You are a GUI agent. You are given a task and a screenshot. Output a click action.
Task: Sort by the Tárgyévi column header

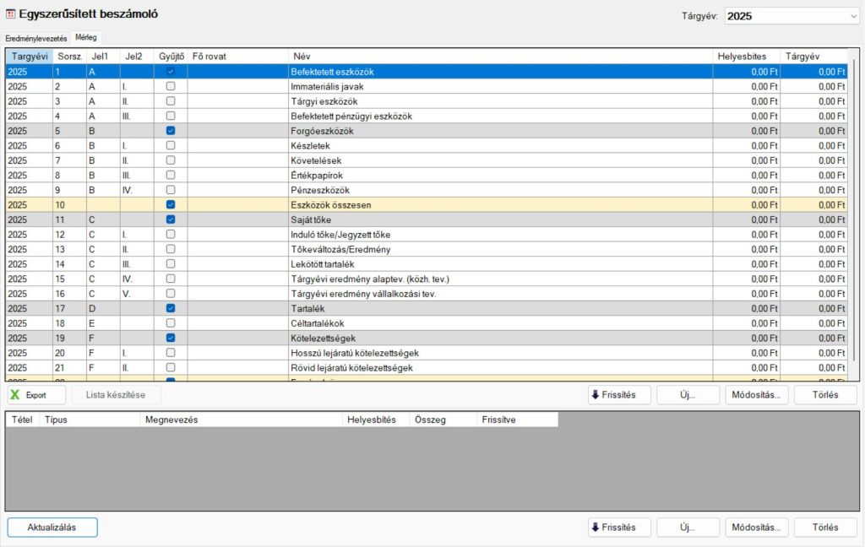29,56
